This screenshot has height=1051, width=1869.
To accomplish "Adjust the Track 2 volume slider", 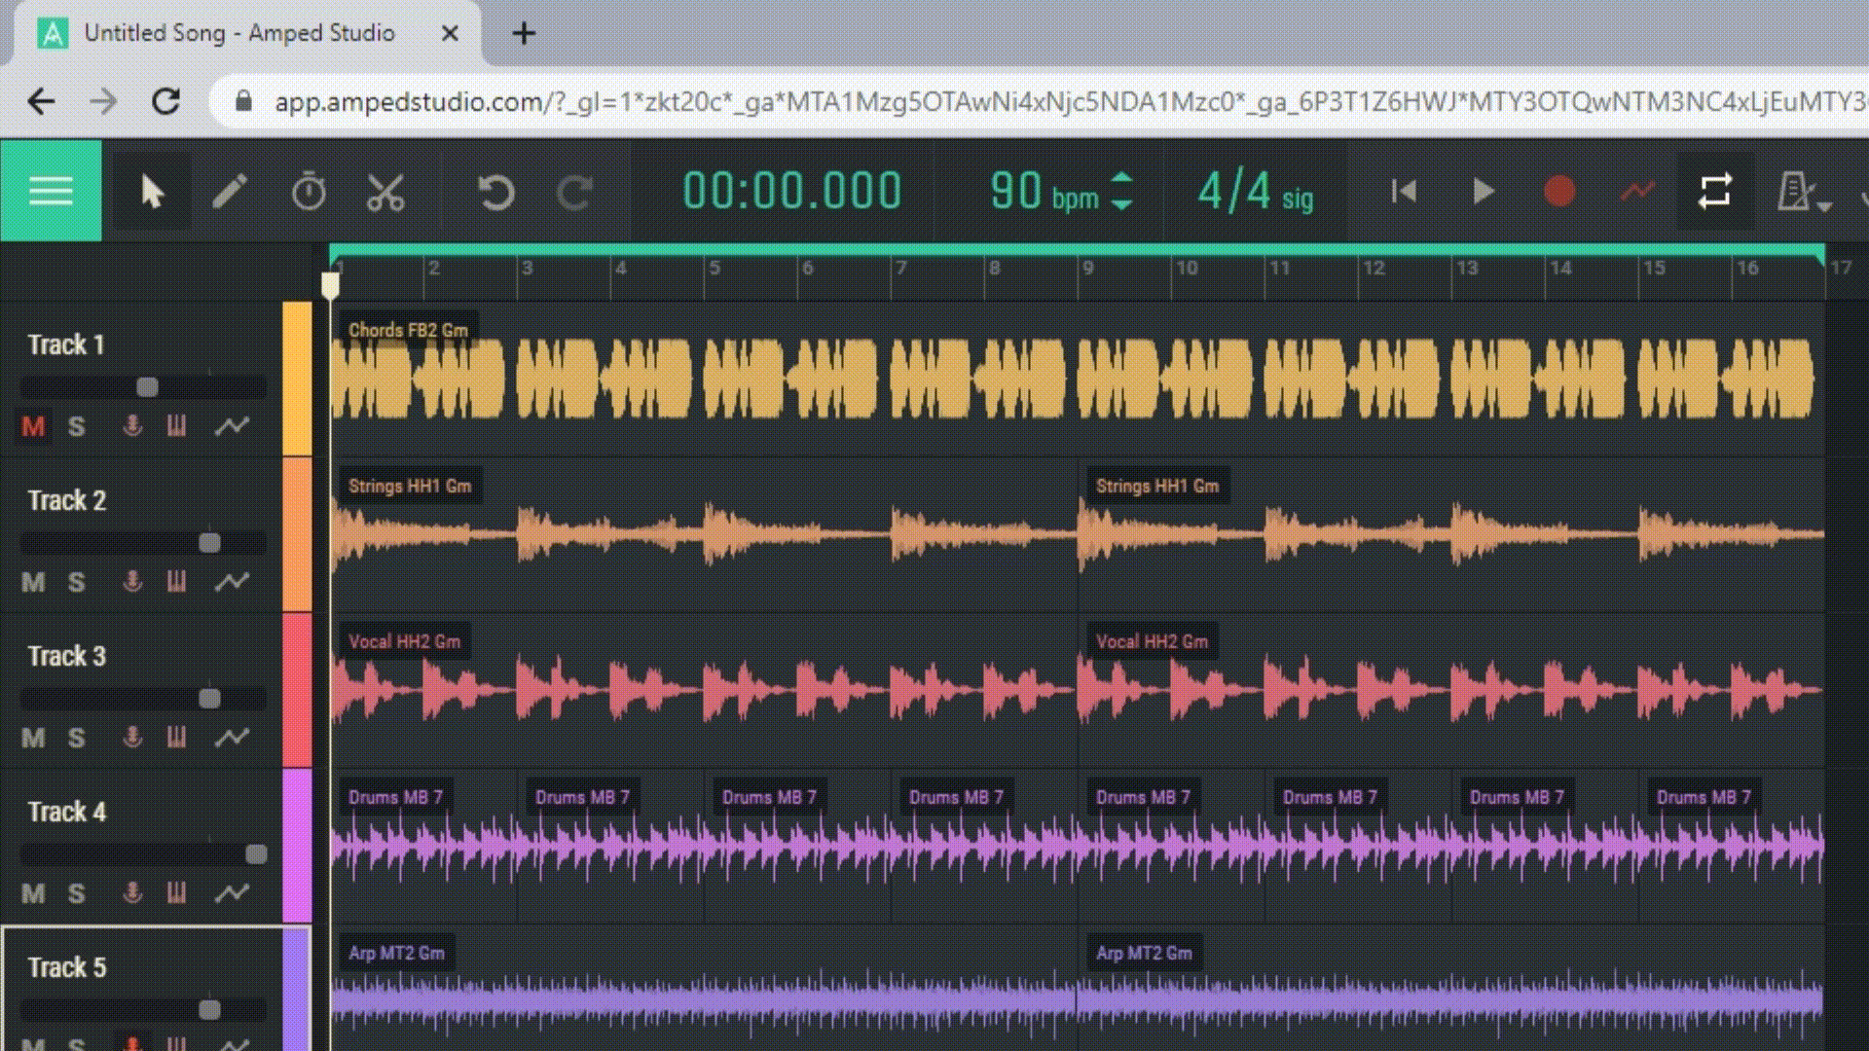I will click(x=207, y=542).
